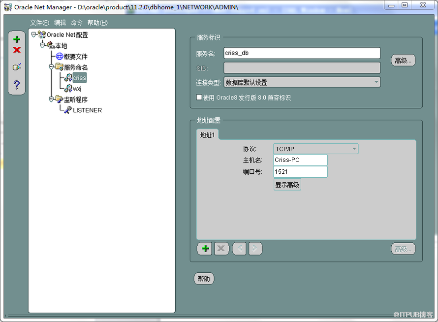
Task: Select the 地址1 tab
Action: coord(207,135)
